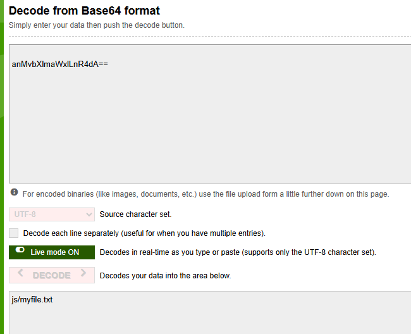Image resolution: width=411 pixels, height=334 pixels.
Task: Click the chevron on the UTF-8 selector
Action: [89, 214]
